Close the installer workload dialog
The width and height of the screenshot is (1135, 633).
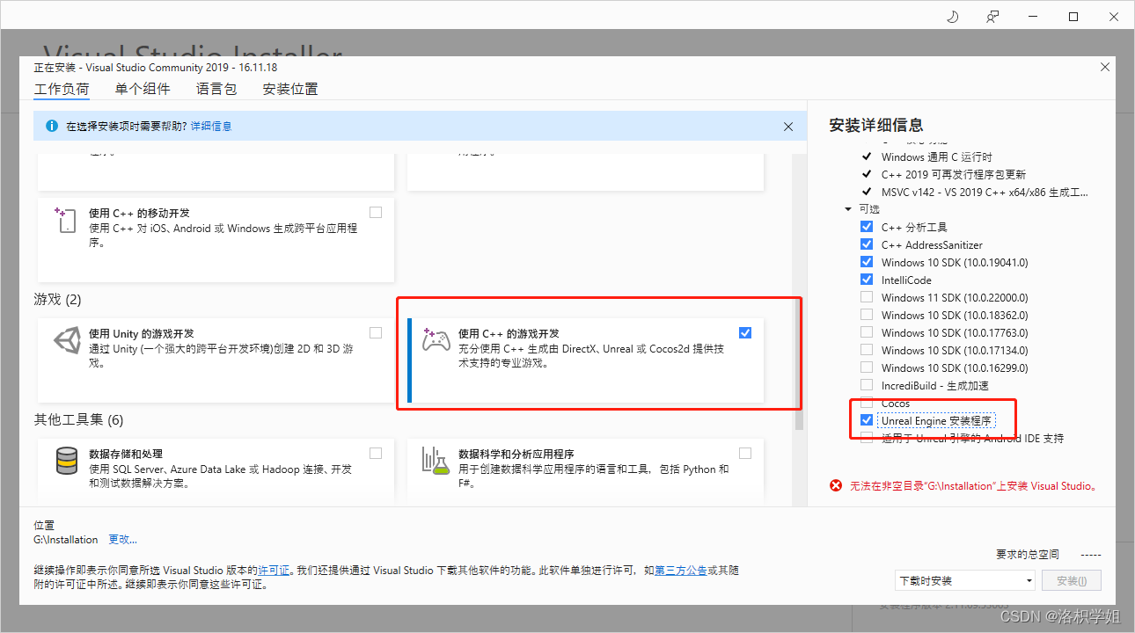click(x=1105, y=68)
